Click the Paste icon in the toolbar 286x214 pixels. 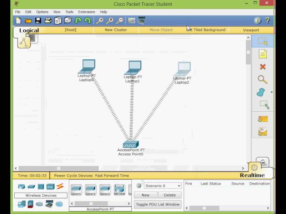click(x=68, y=21)
